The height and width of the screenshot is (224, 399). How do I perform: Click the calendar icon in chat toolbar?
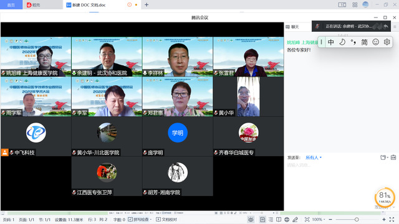click(393, 157)
